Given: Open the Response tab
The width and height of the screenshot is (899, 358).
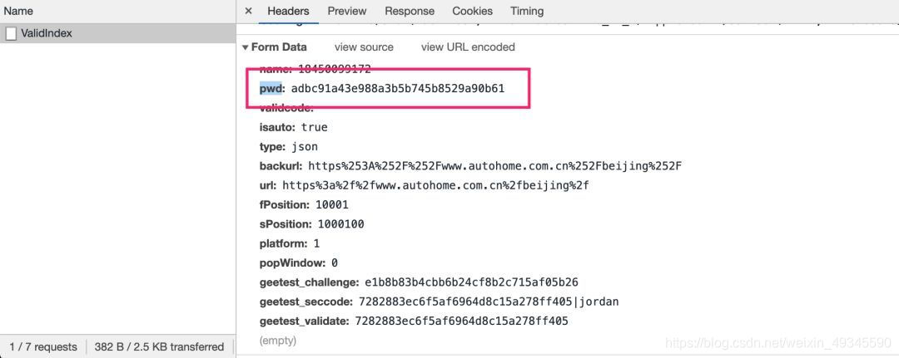Looking at the screenshot, I should [410, 11].
